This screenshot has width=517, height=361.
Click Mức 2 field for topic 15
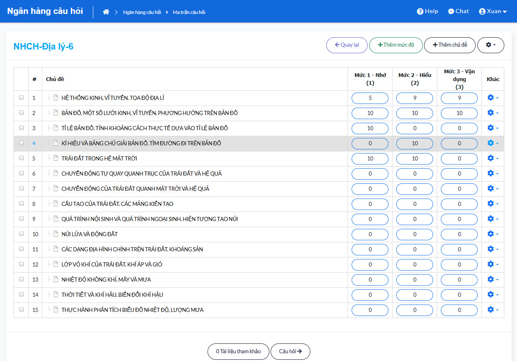415,310
